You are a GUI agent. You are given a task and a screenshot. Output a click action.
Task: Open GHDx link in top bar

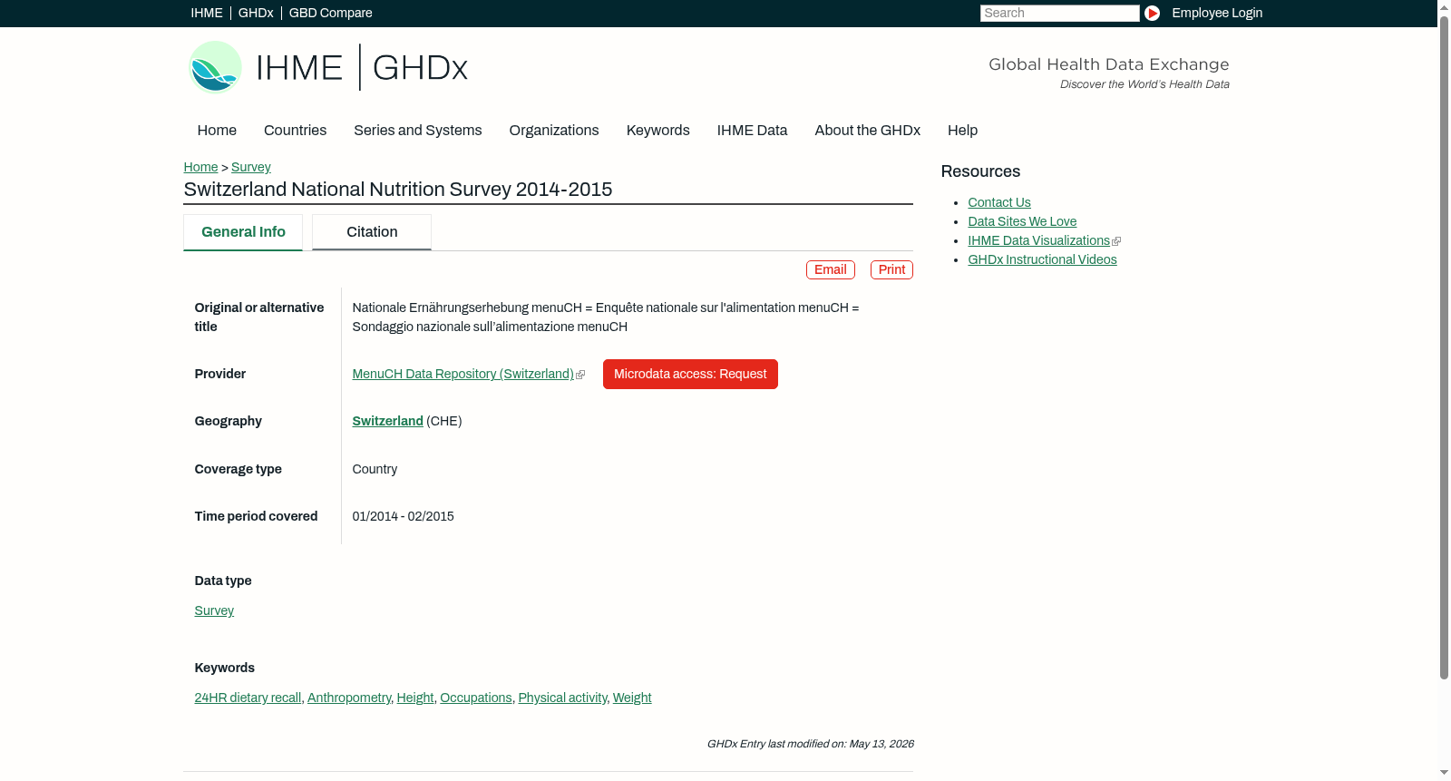coord(256,13)
